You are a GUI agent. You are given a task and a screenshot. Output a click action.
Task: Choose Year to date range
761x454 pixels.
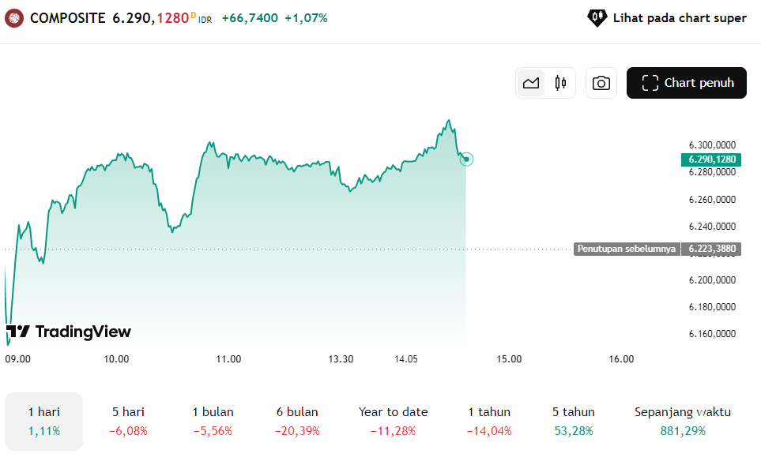coord(393,421)
